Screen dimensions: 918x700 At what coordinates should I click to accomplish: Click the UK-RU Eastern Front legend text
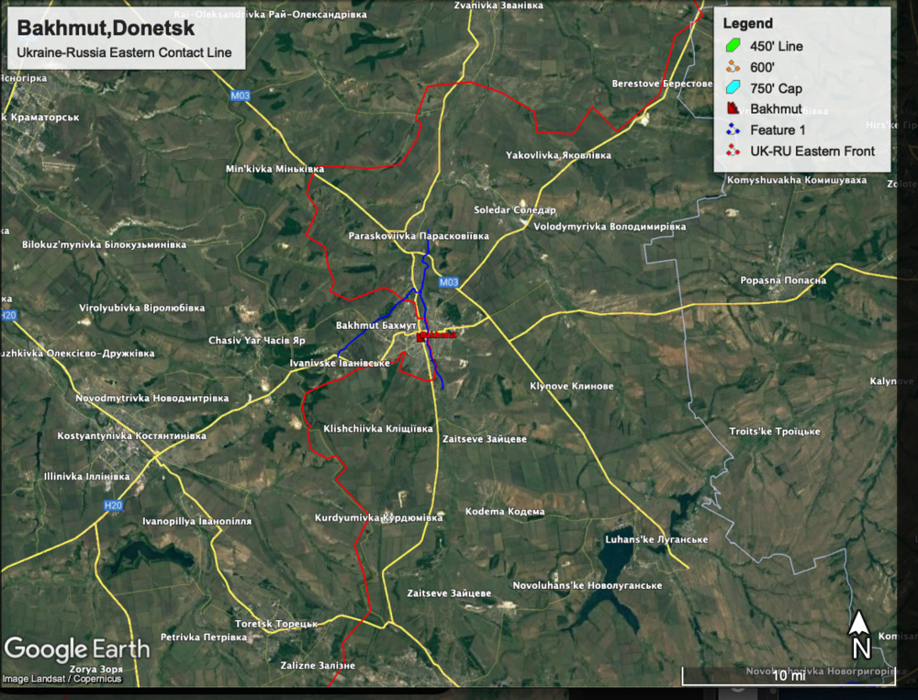pyautogui.click(x=812, y=152)
